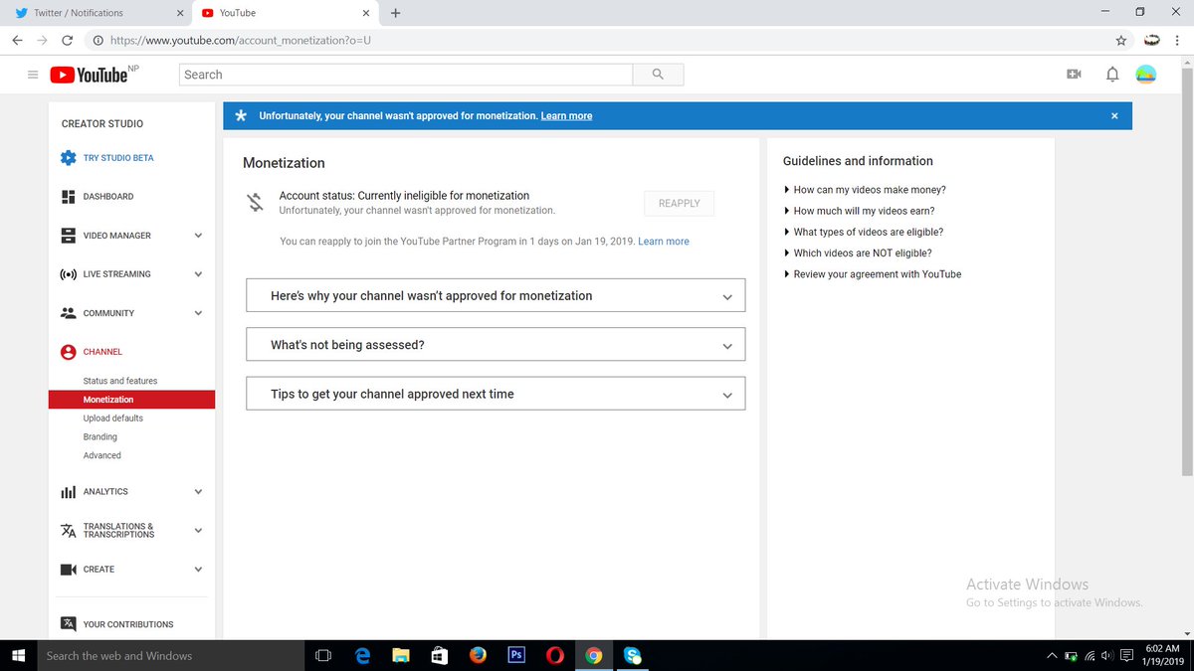Open the account avatar menu
Viewport: 1194px width, 671px height.
coord(1146,75)
